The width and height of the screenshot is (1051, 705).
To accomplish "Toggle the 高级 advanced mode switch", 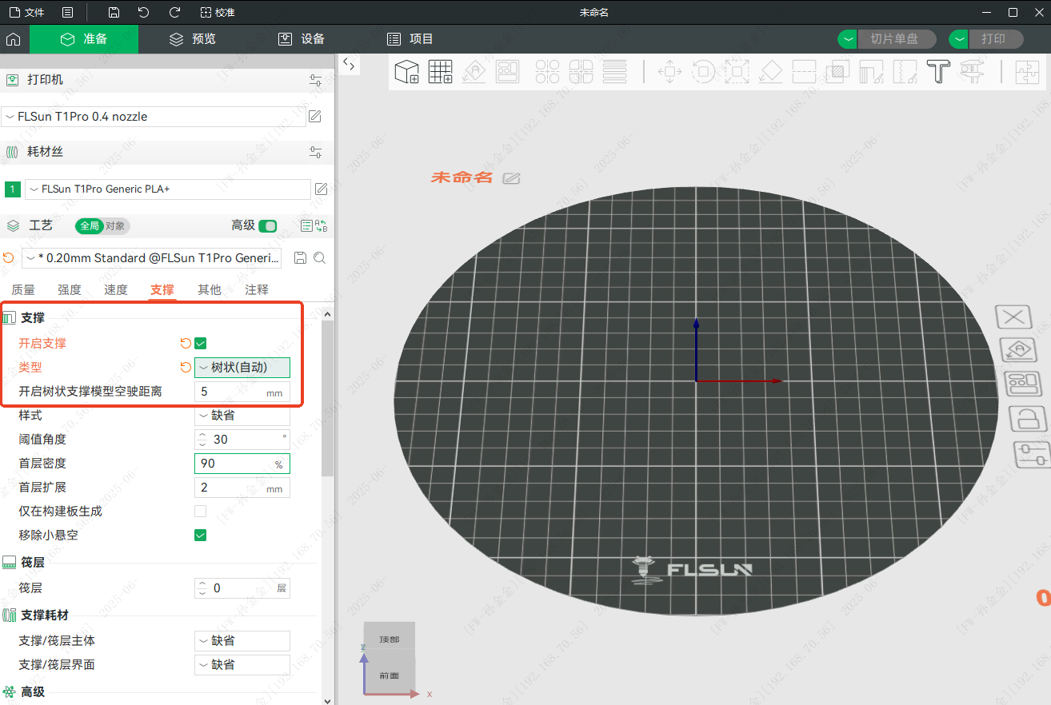I will click(267, 226).
